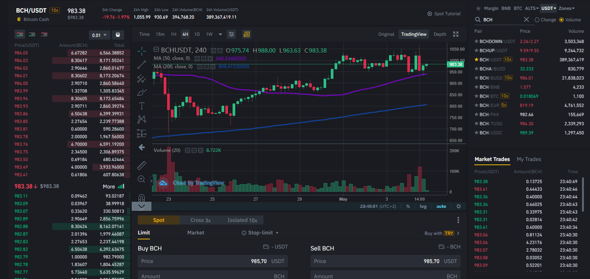Clear the BCH search field
The width and height of the screenshot is (590, 279).
point(526,19)
